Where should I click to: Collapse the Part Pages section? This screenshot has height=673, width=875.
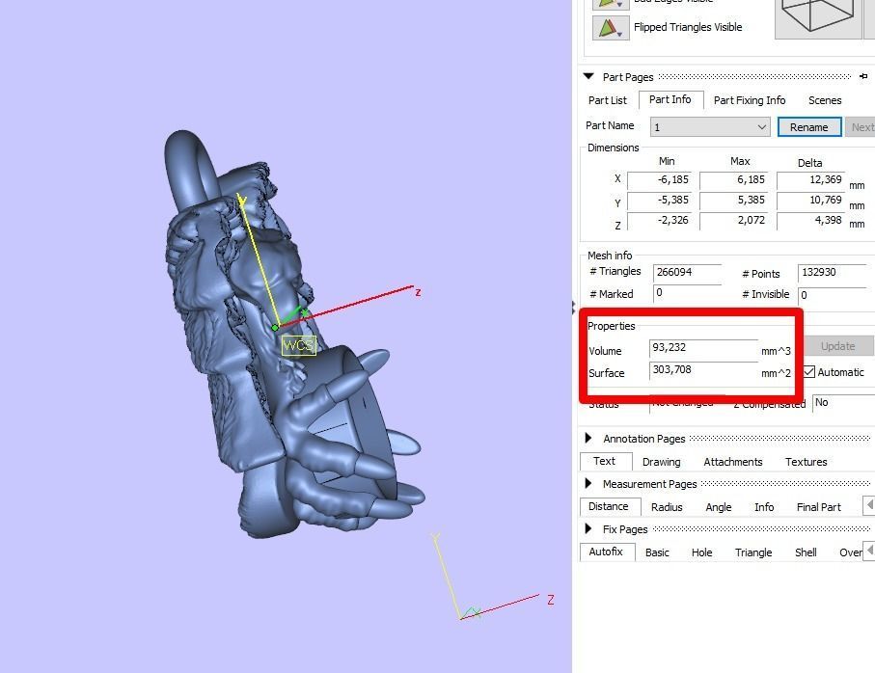588,76
